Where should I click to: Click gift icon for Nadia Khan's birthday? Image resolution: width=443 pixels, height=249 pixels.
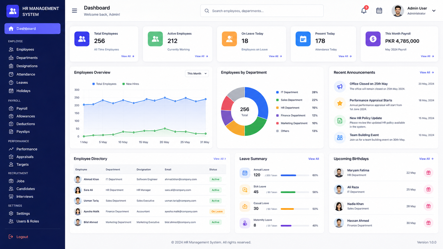tap(428, 206)
